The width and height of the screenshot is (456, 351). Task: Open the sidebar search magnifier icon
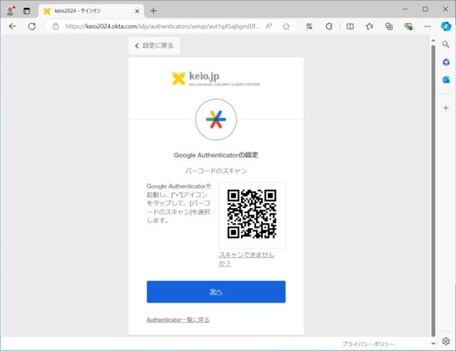click(x=446, y=45)
